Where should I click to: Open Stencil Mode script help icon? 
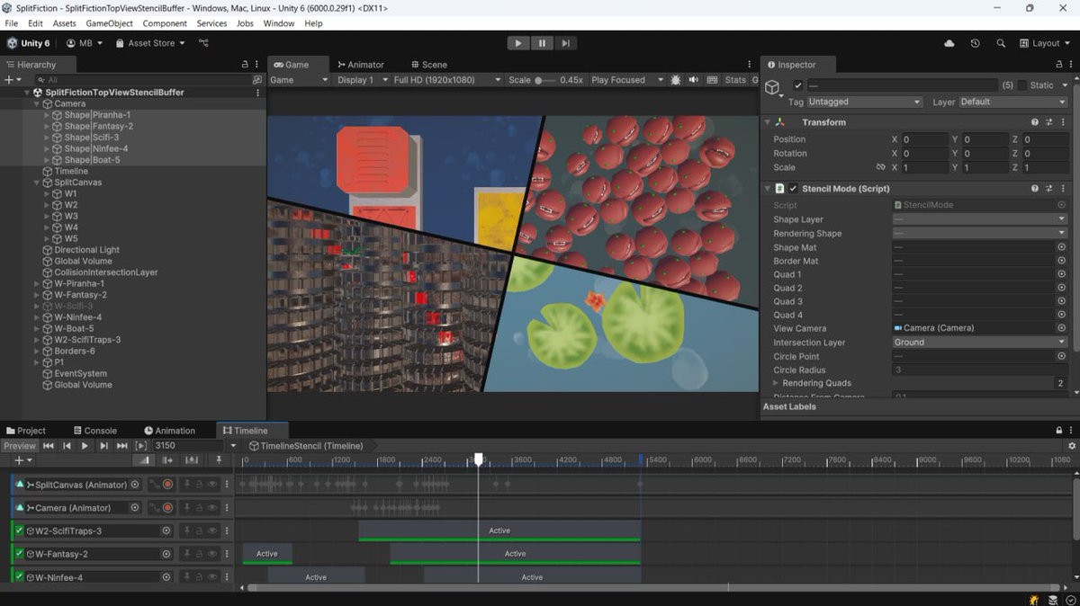[1035, 189]
